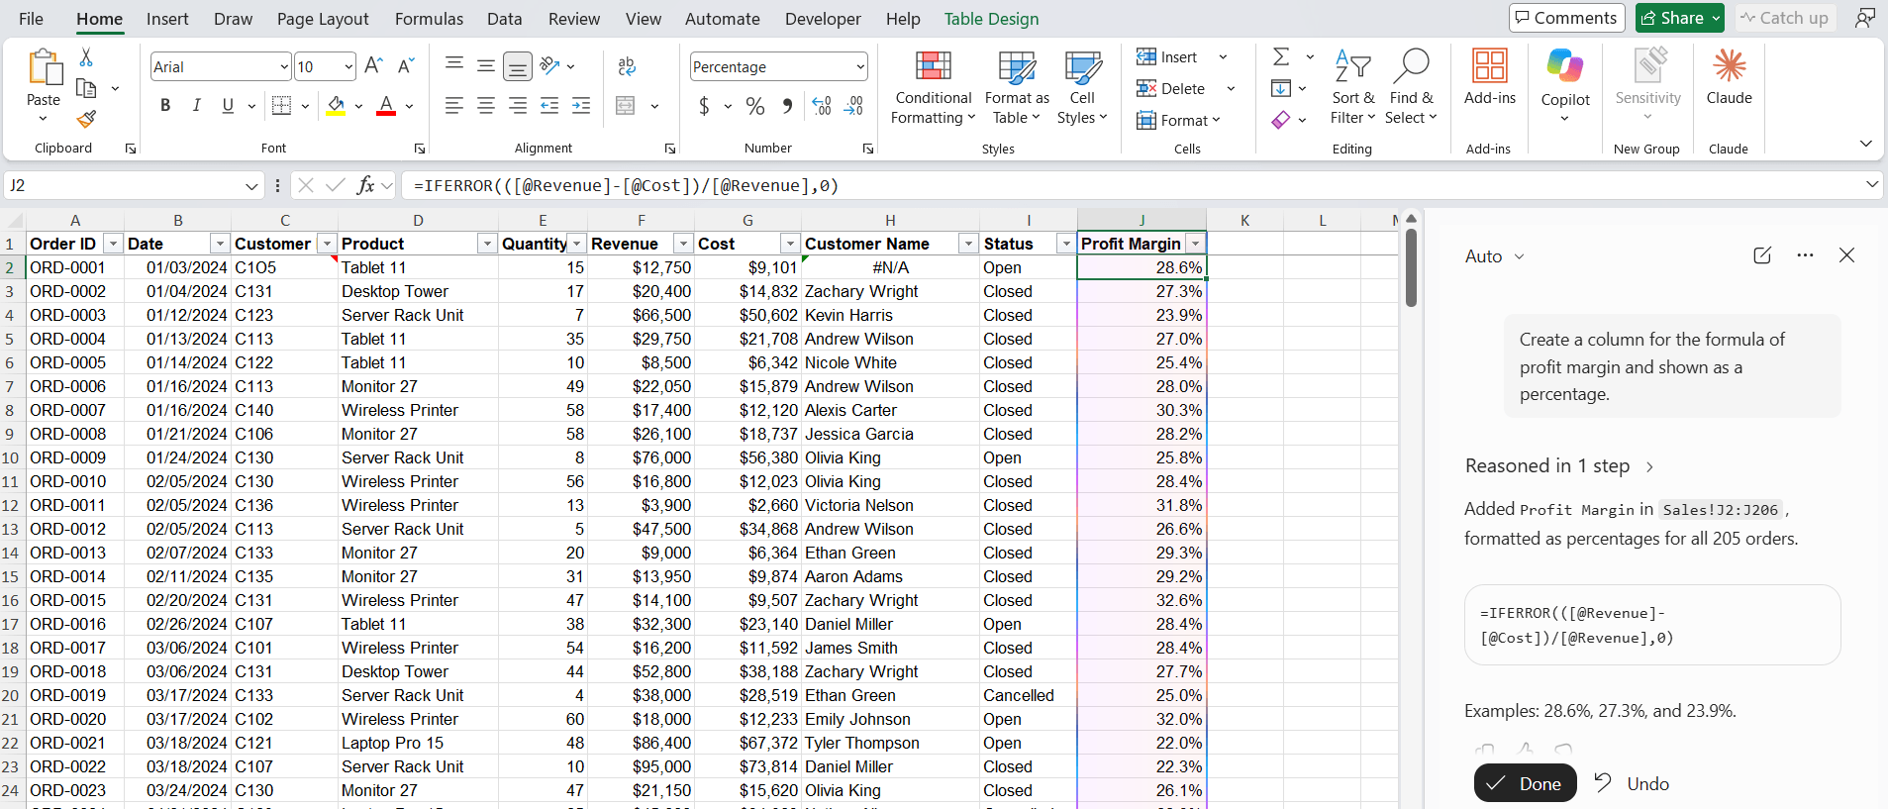Click the vertical scrollbar thumb
This screenshot has height=809, width=1888.
(x=1411, y=267)
